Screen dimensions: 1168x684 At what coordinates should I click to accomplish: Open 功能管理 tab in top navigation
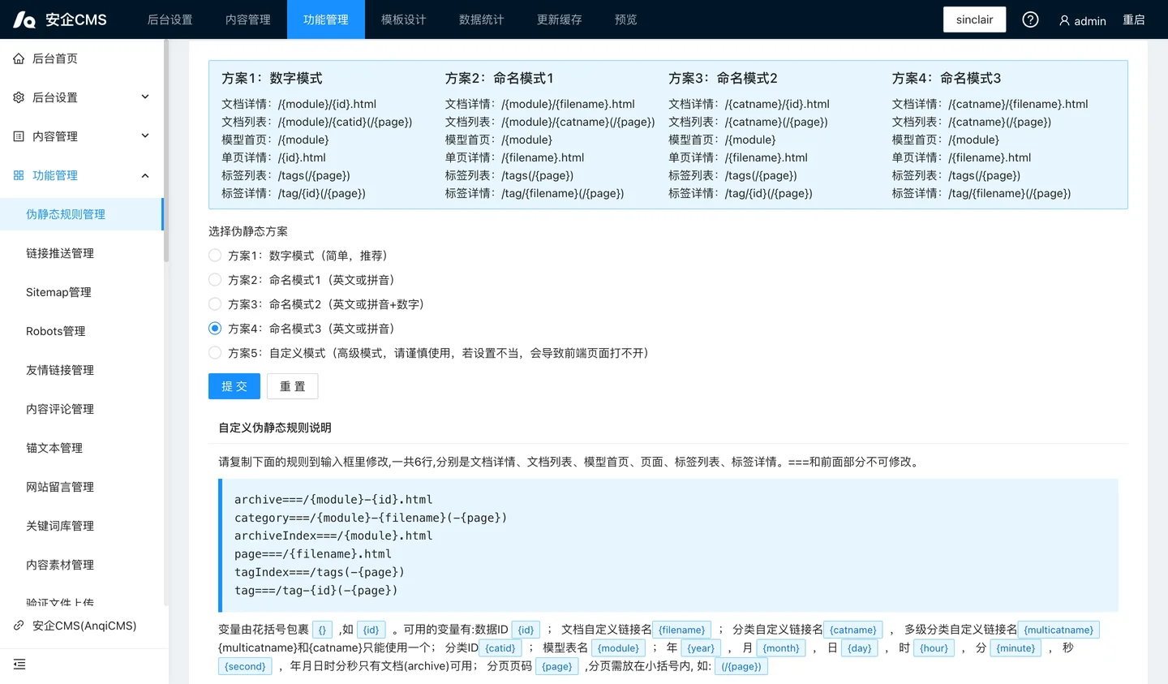(326, 19)
